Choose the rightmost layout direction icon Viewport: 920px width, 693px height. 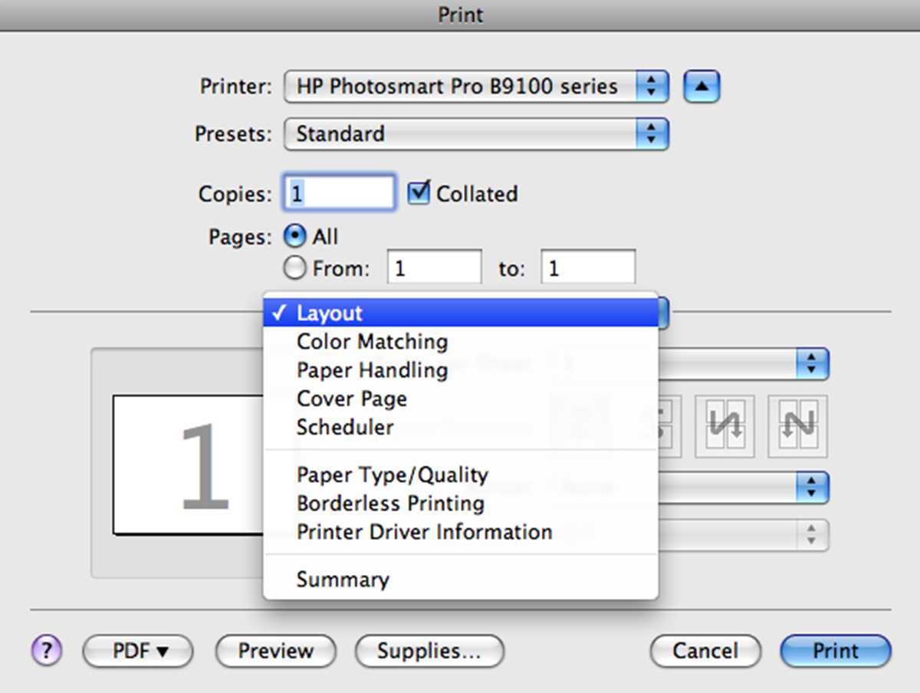click(797, 426)
